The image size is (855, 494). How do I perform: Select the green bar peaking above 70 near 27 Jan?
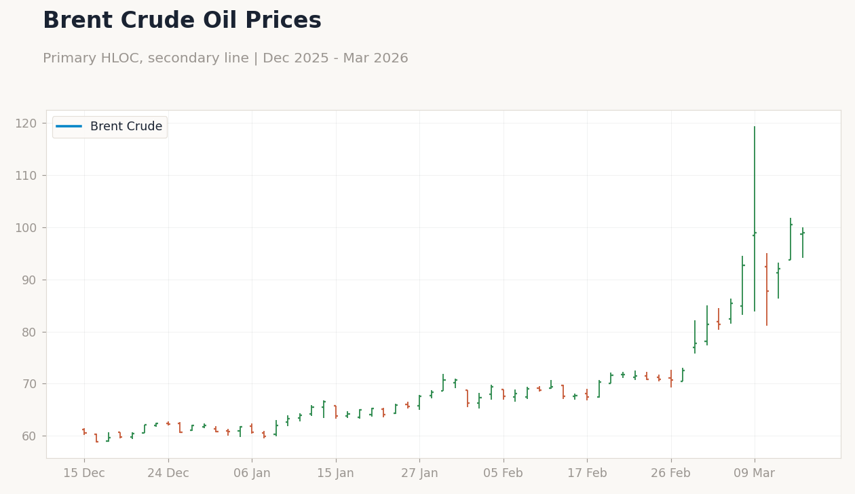pos(443,383)
